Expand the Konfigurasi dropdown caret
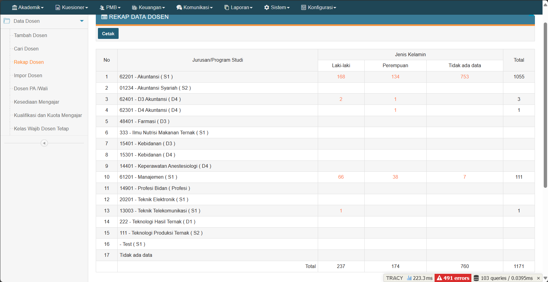Image resolution: width=548 pixels, height=282 pixels. [x=335, y=8]
